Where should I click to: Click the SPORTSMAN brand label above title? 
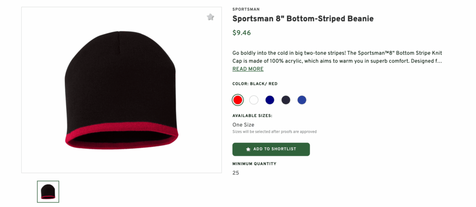tap(246, 9)
